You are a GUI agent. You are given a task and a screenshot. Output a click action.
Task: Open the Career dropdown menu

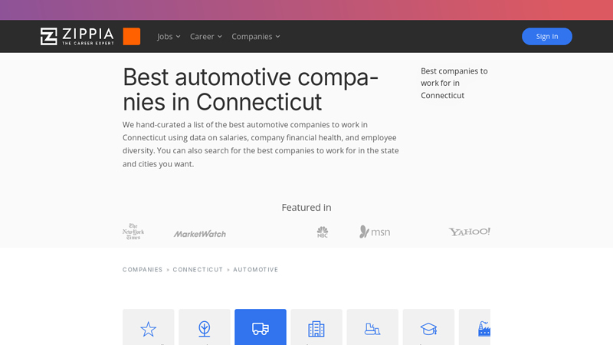pyautogui.click(x=206, y=36)
